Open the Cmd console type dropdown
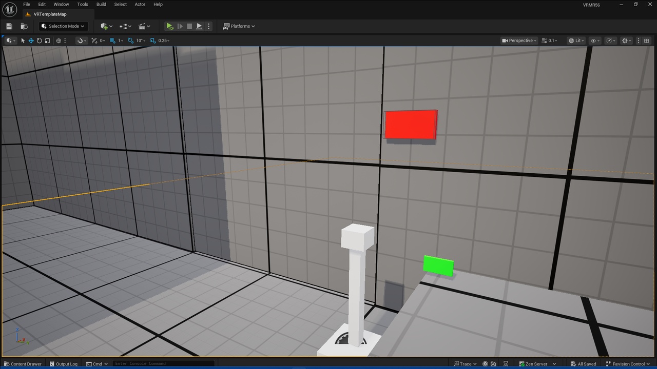Screen dimensions: 657x369 tap(97, 364)
